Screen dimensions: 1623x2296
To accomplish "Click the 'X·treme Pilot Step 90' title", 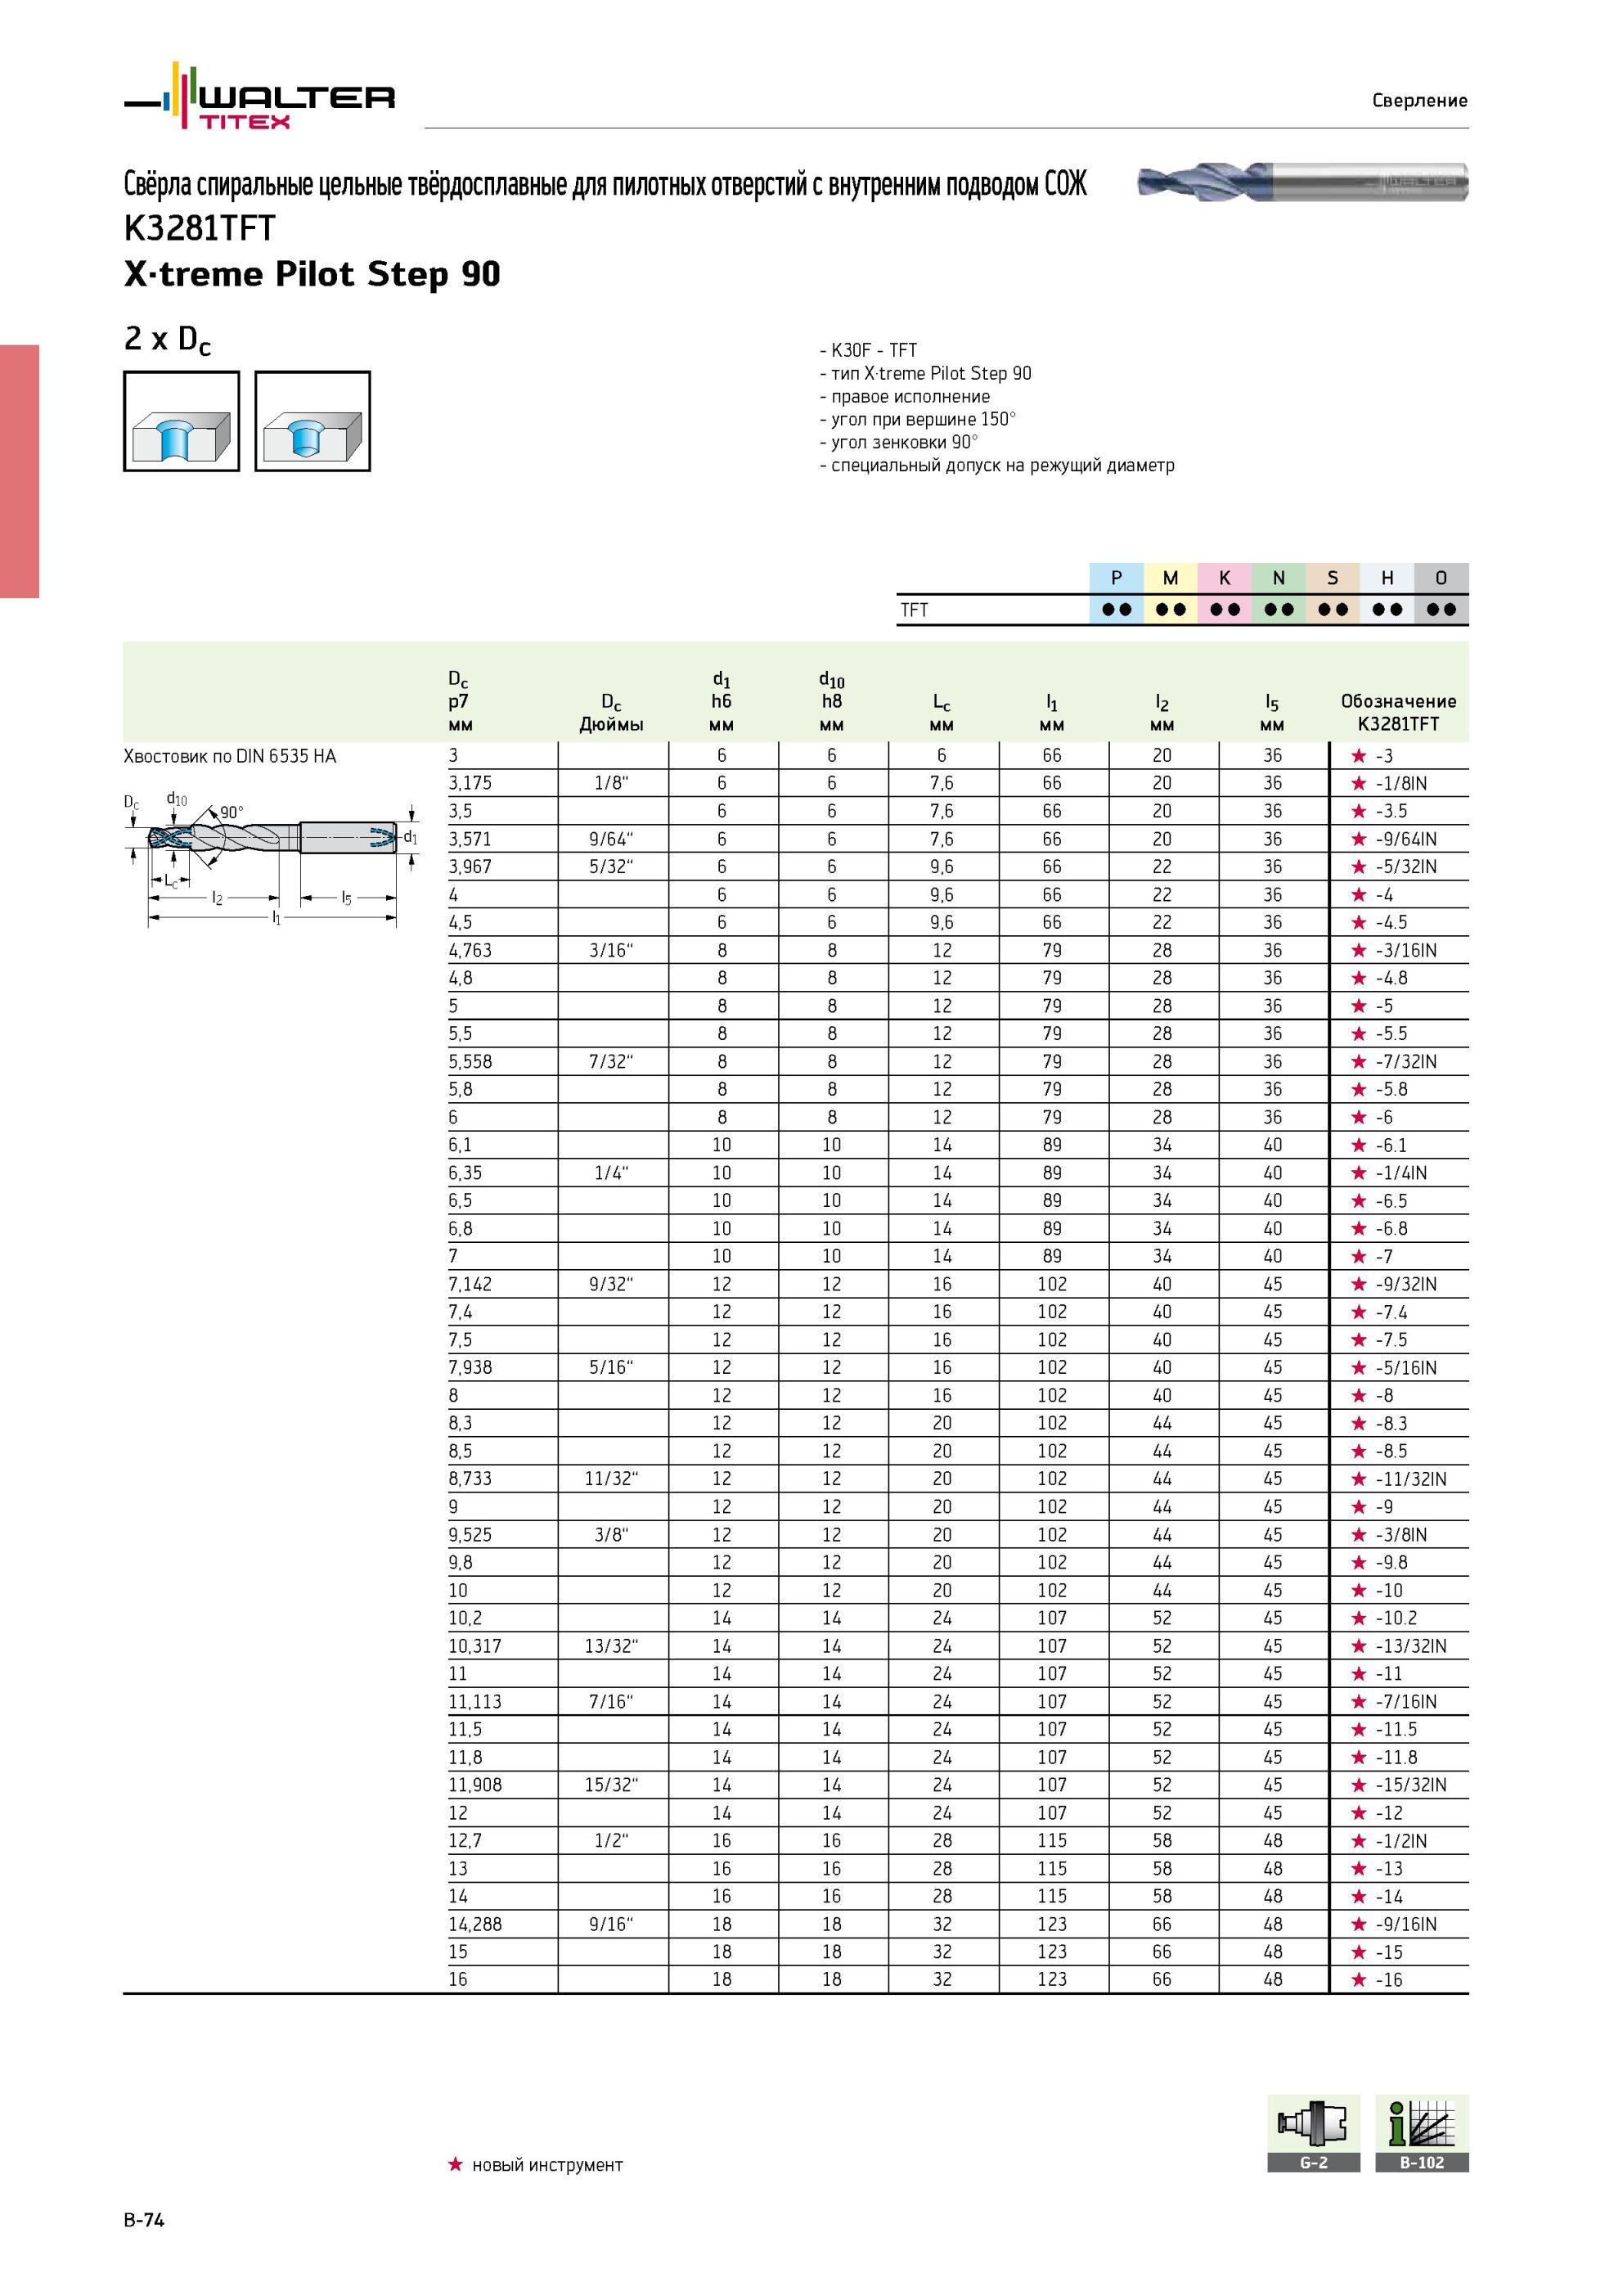I will click(312, 275).
